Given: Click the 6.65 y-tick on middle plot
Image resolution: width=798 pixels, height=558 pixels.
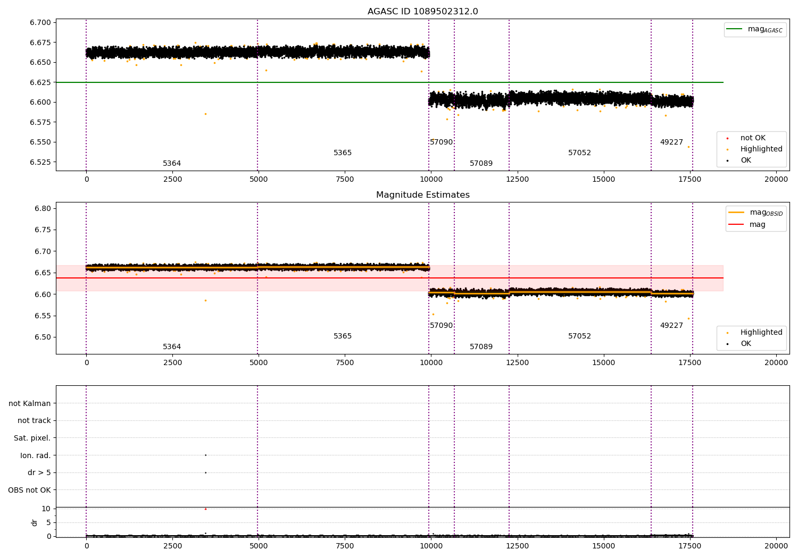Looking at the screenshot, I should point(43,273).
